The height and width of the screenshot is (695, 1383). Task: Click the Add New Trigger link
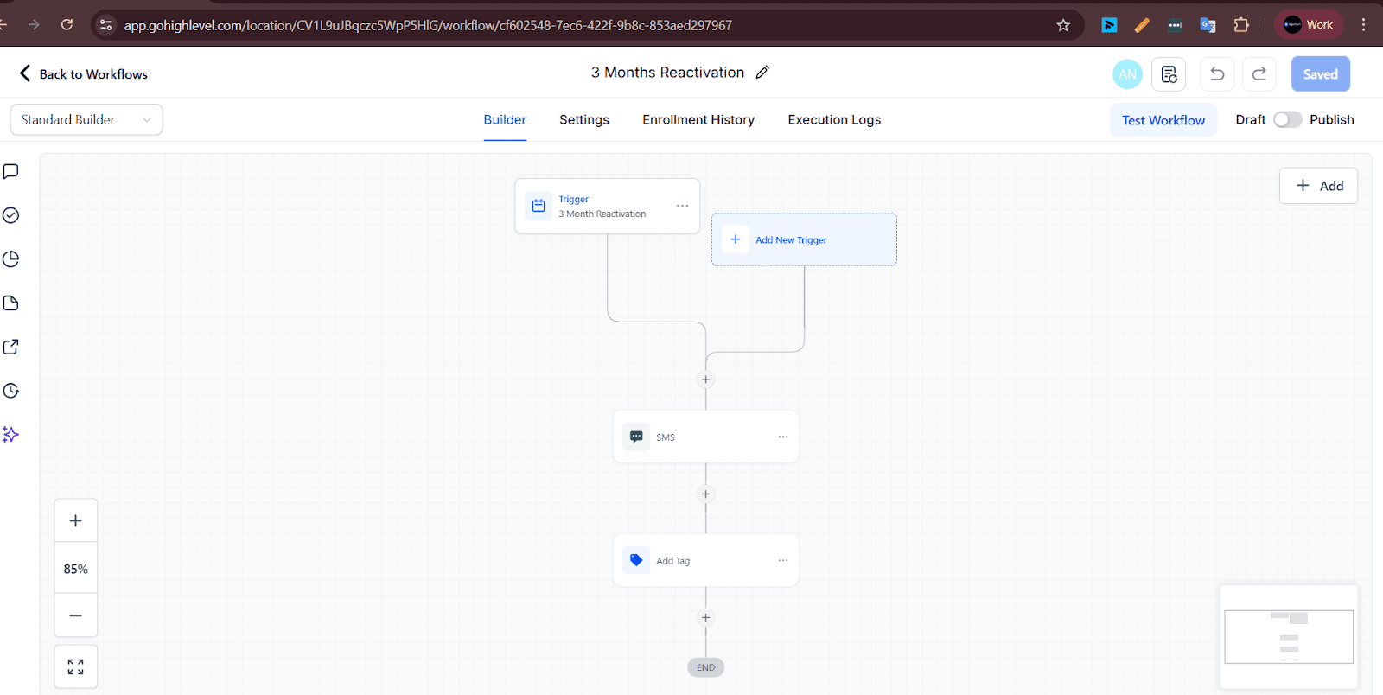(791, 240)
